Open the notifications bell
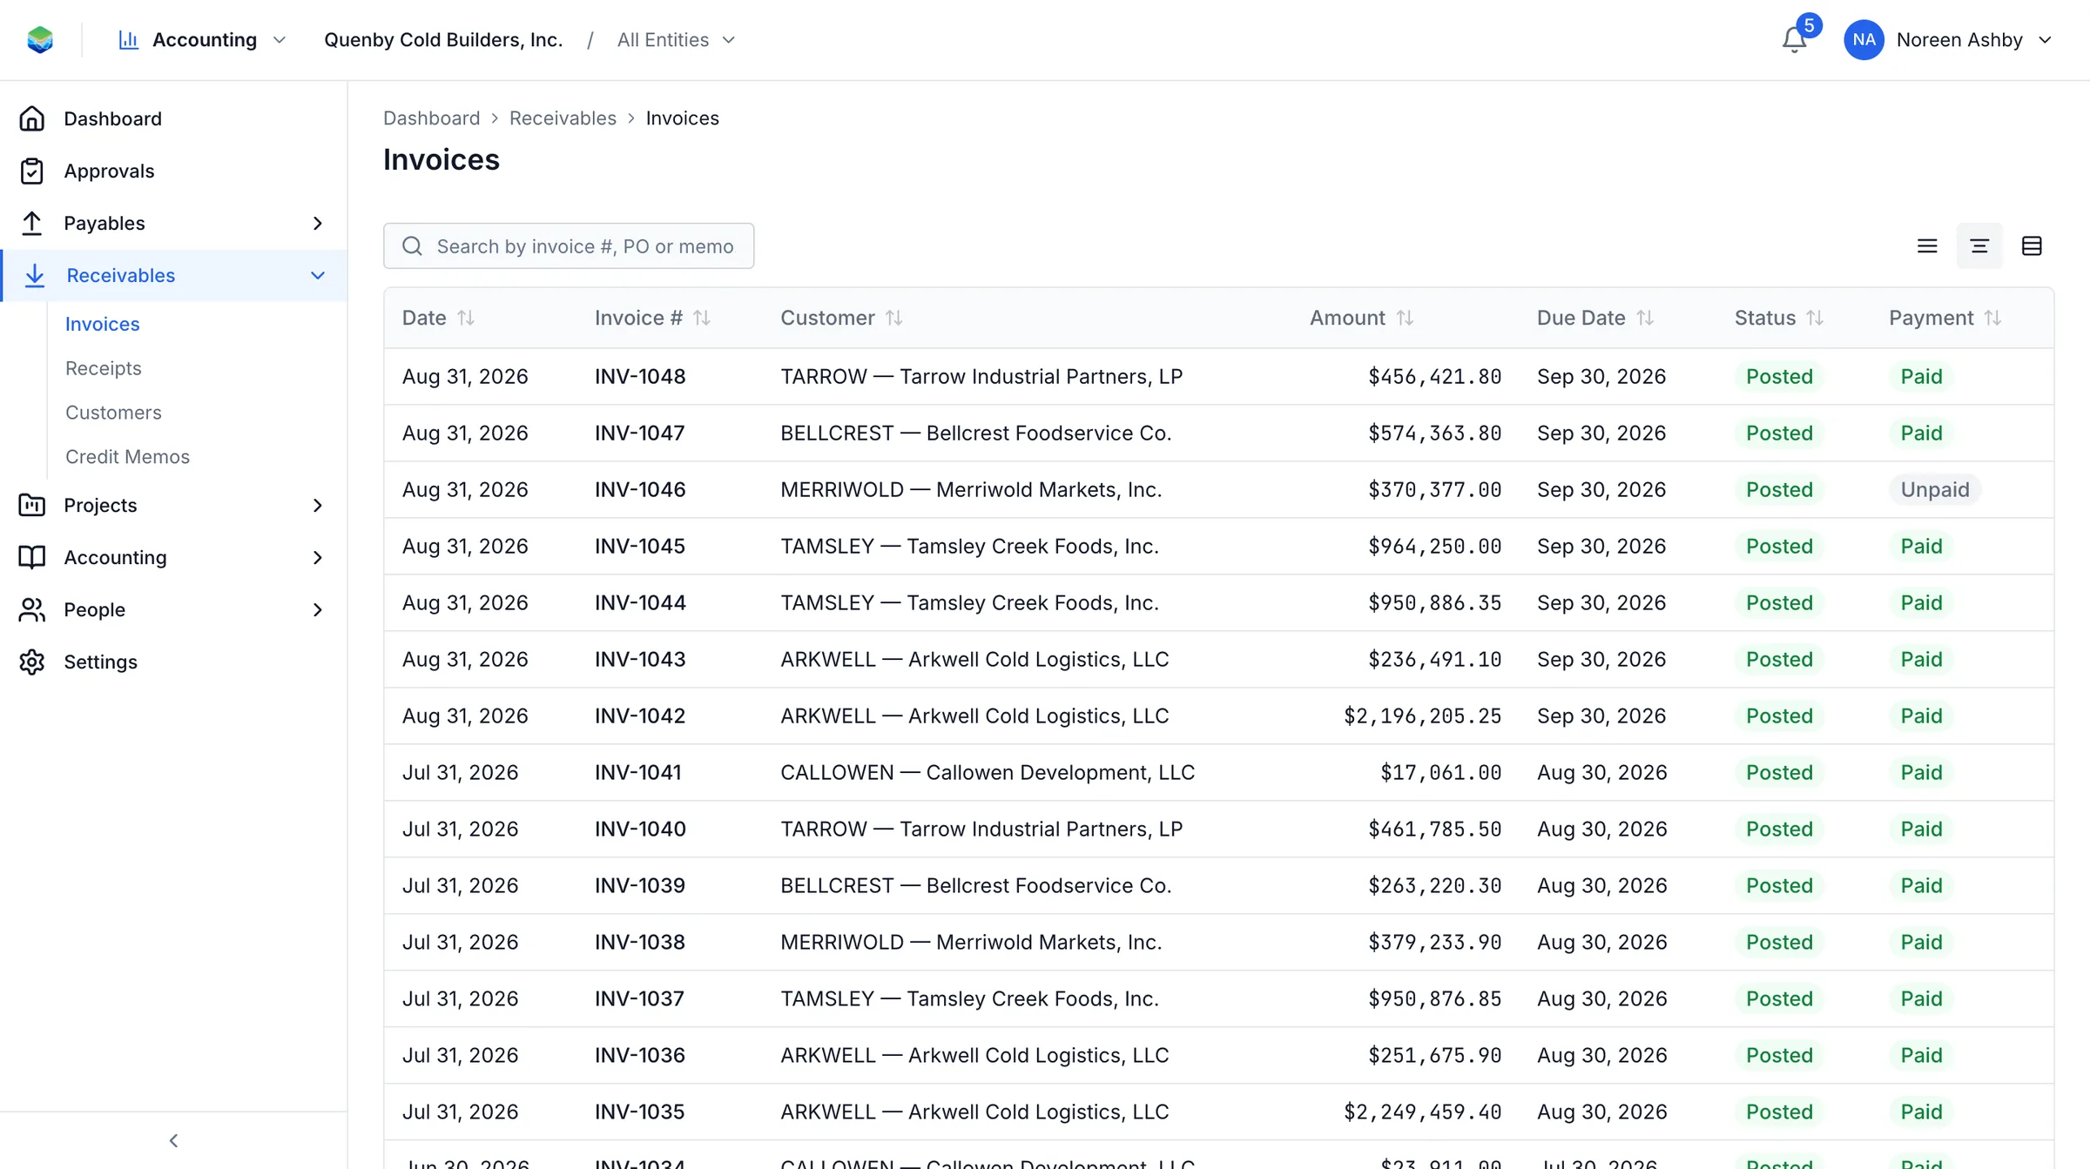This screenshot has height=1169, width=2090. coord(1794,40)
